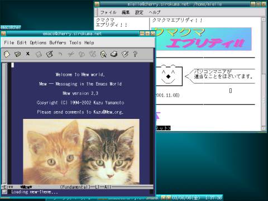Click the Search magnifier icon in Emacs toolbar
Image resolution: width=268 pixels, height=201 pixels.
pyautogui.click(x=103, y=54)
